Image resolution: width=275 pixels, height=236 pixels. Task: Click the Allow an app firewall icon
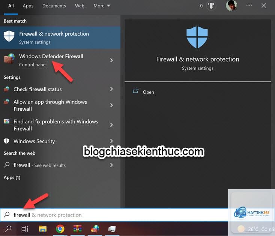6,102
